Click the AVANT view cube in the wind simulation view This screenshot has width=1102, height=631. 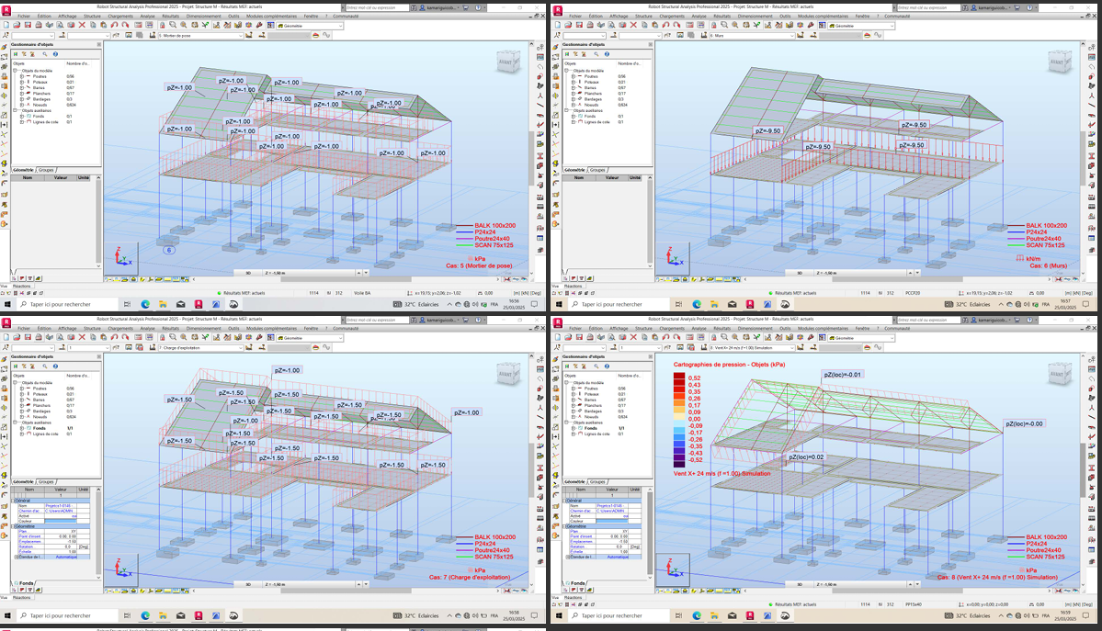tap(1060, 375)
